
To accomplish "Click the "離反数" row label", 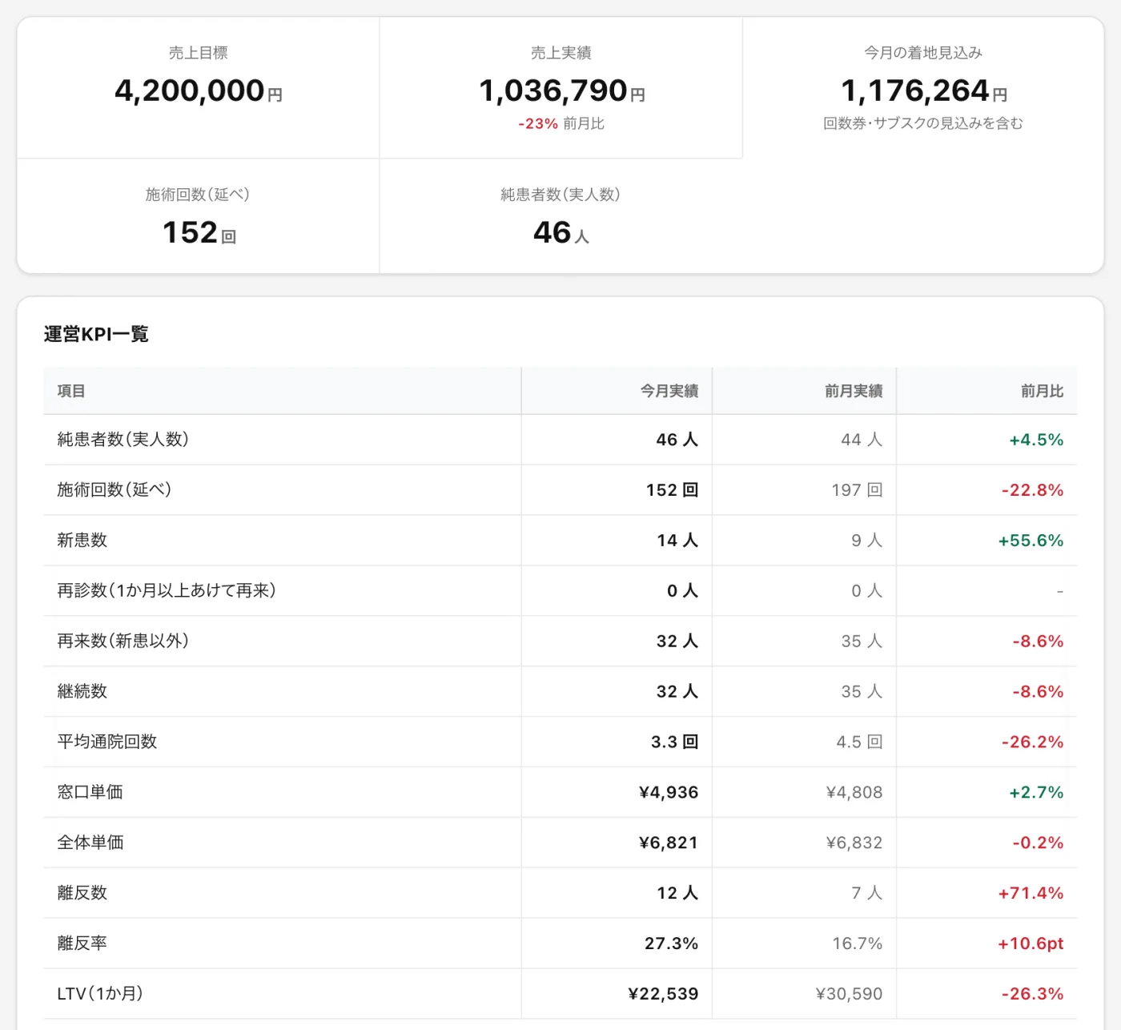I will click(x=82, y=893).
